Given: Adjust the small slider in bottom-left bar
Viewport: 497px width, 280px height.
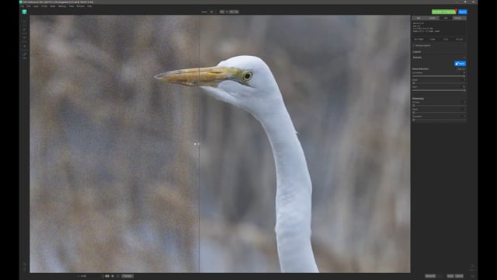Looking at the screenshot, I should click(x=83, y=276).
